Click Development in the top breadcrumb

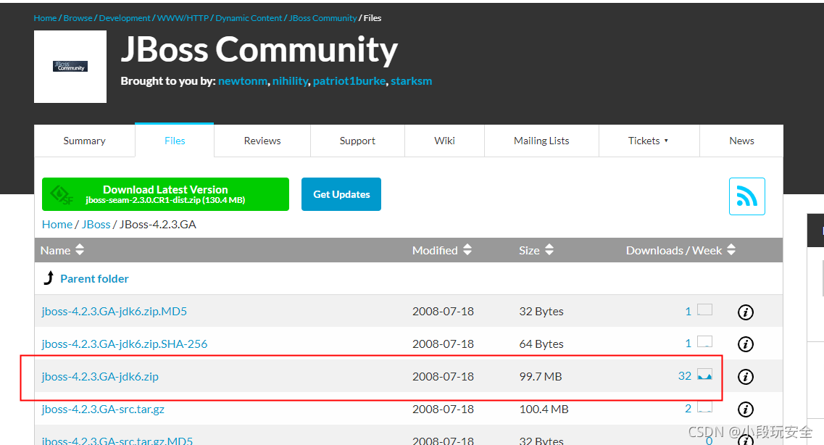pos(125,18)
